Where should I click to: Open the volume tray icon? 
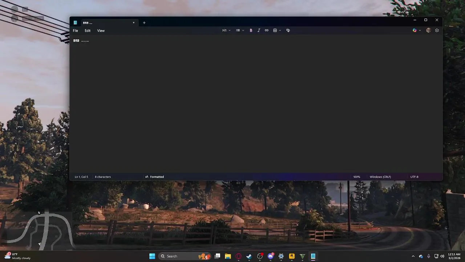pyautogui.click(x=442, y=256)
